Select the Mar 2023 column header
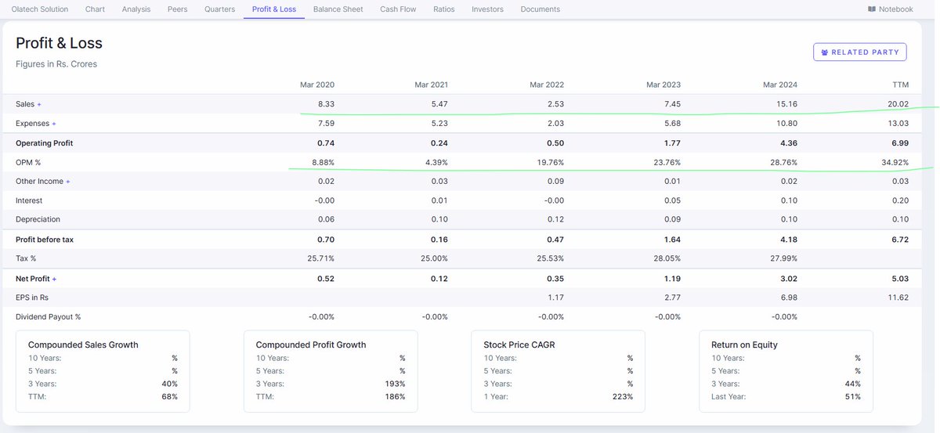 [663, 85]
